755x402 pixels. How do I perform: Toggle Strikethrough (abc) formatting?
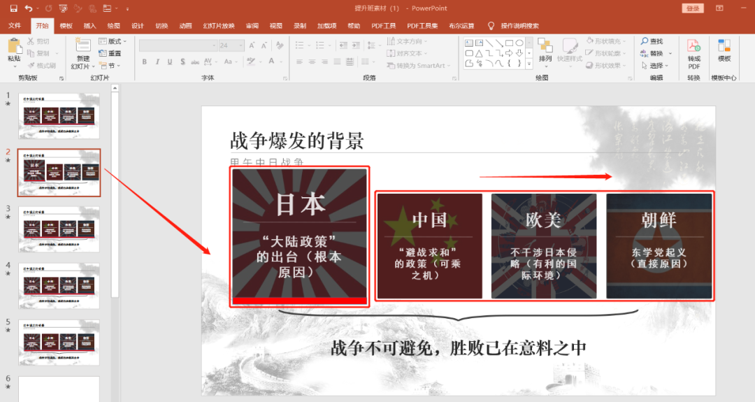(x=195, y=62)
